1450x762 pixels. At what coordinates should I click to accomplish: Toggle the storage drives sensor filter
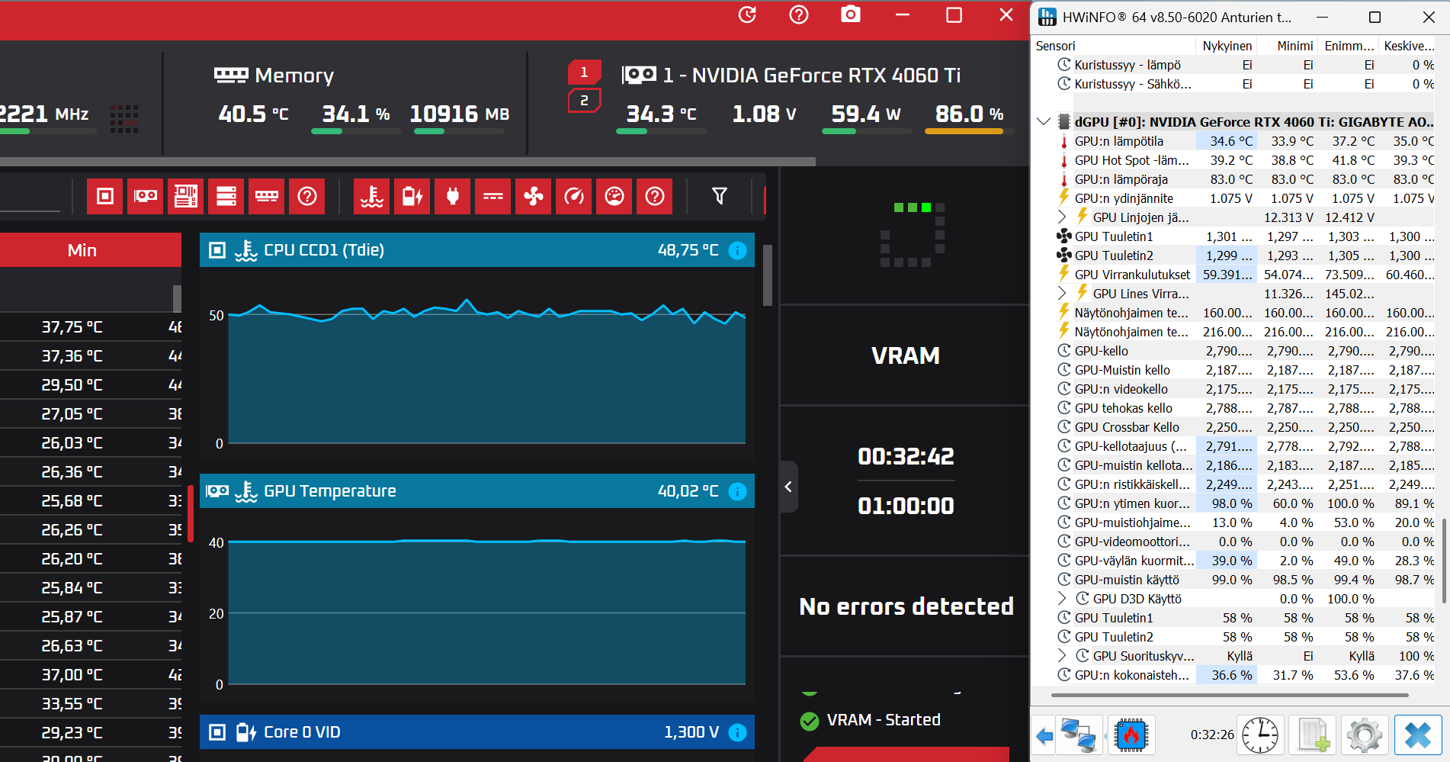point(226,197)
